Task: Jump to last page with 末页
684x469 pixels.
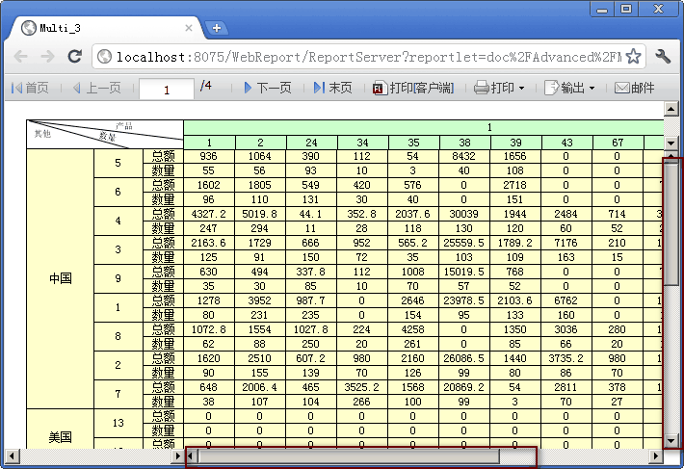Action: pyautogui.click(x=332, y=88)
